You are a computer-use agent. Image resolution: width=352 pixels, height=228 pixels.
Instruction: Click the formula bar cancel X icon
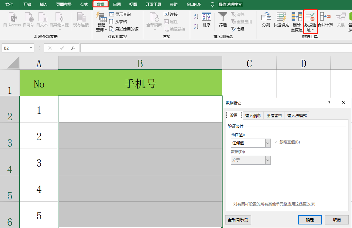point(50,48)
